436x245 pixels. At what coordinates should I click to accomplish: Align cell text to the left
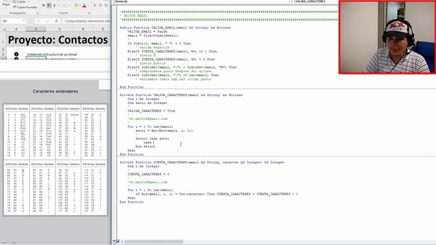(95, 5)
